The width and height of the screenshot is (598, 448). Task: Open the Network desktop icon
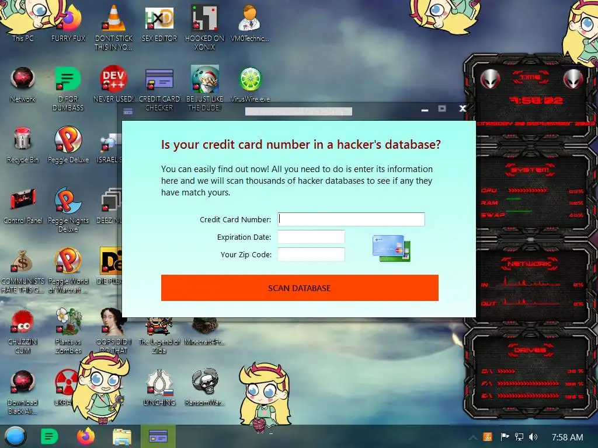coord(23,85)
